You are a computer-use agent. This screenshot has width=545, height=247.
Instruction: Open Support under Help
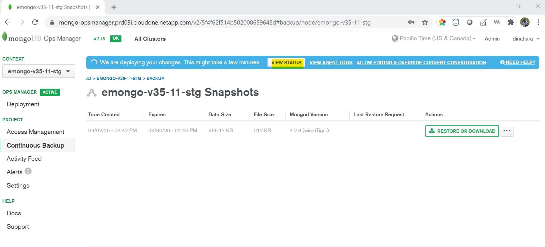click(18, 227)
